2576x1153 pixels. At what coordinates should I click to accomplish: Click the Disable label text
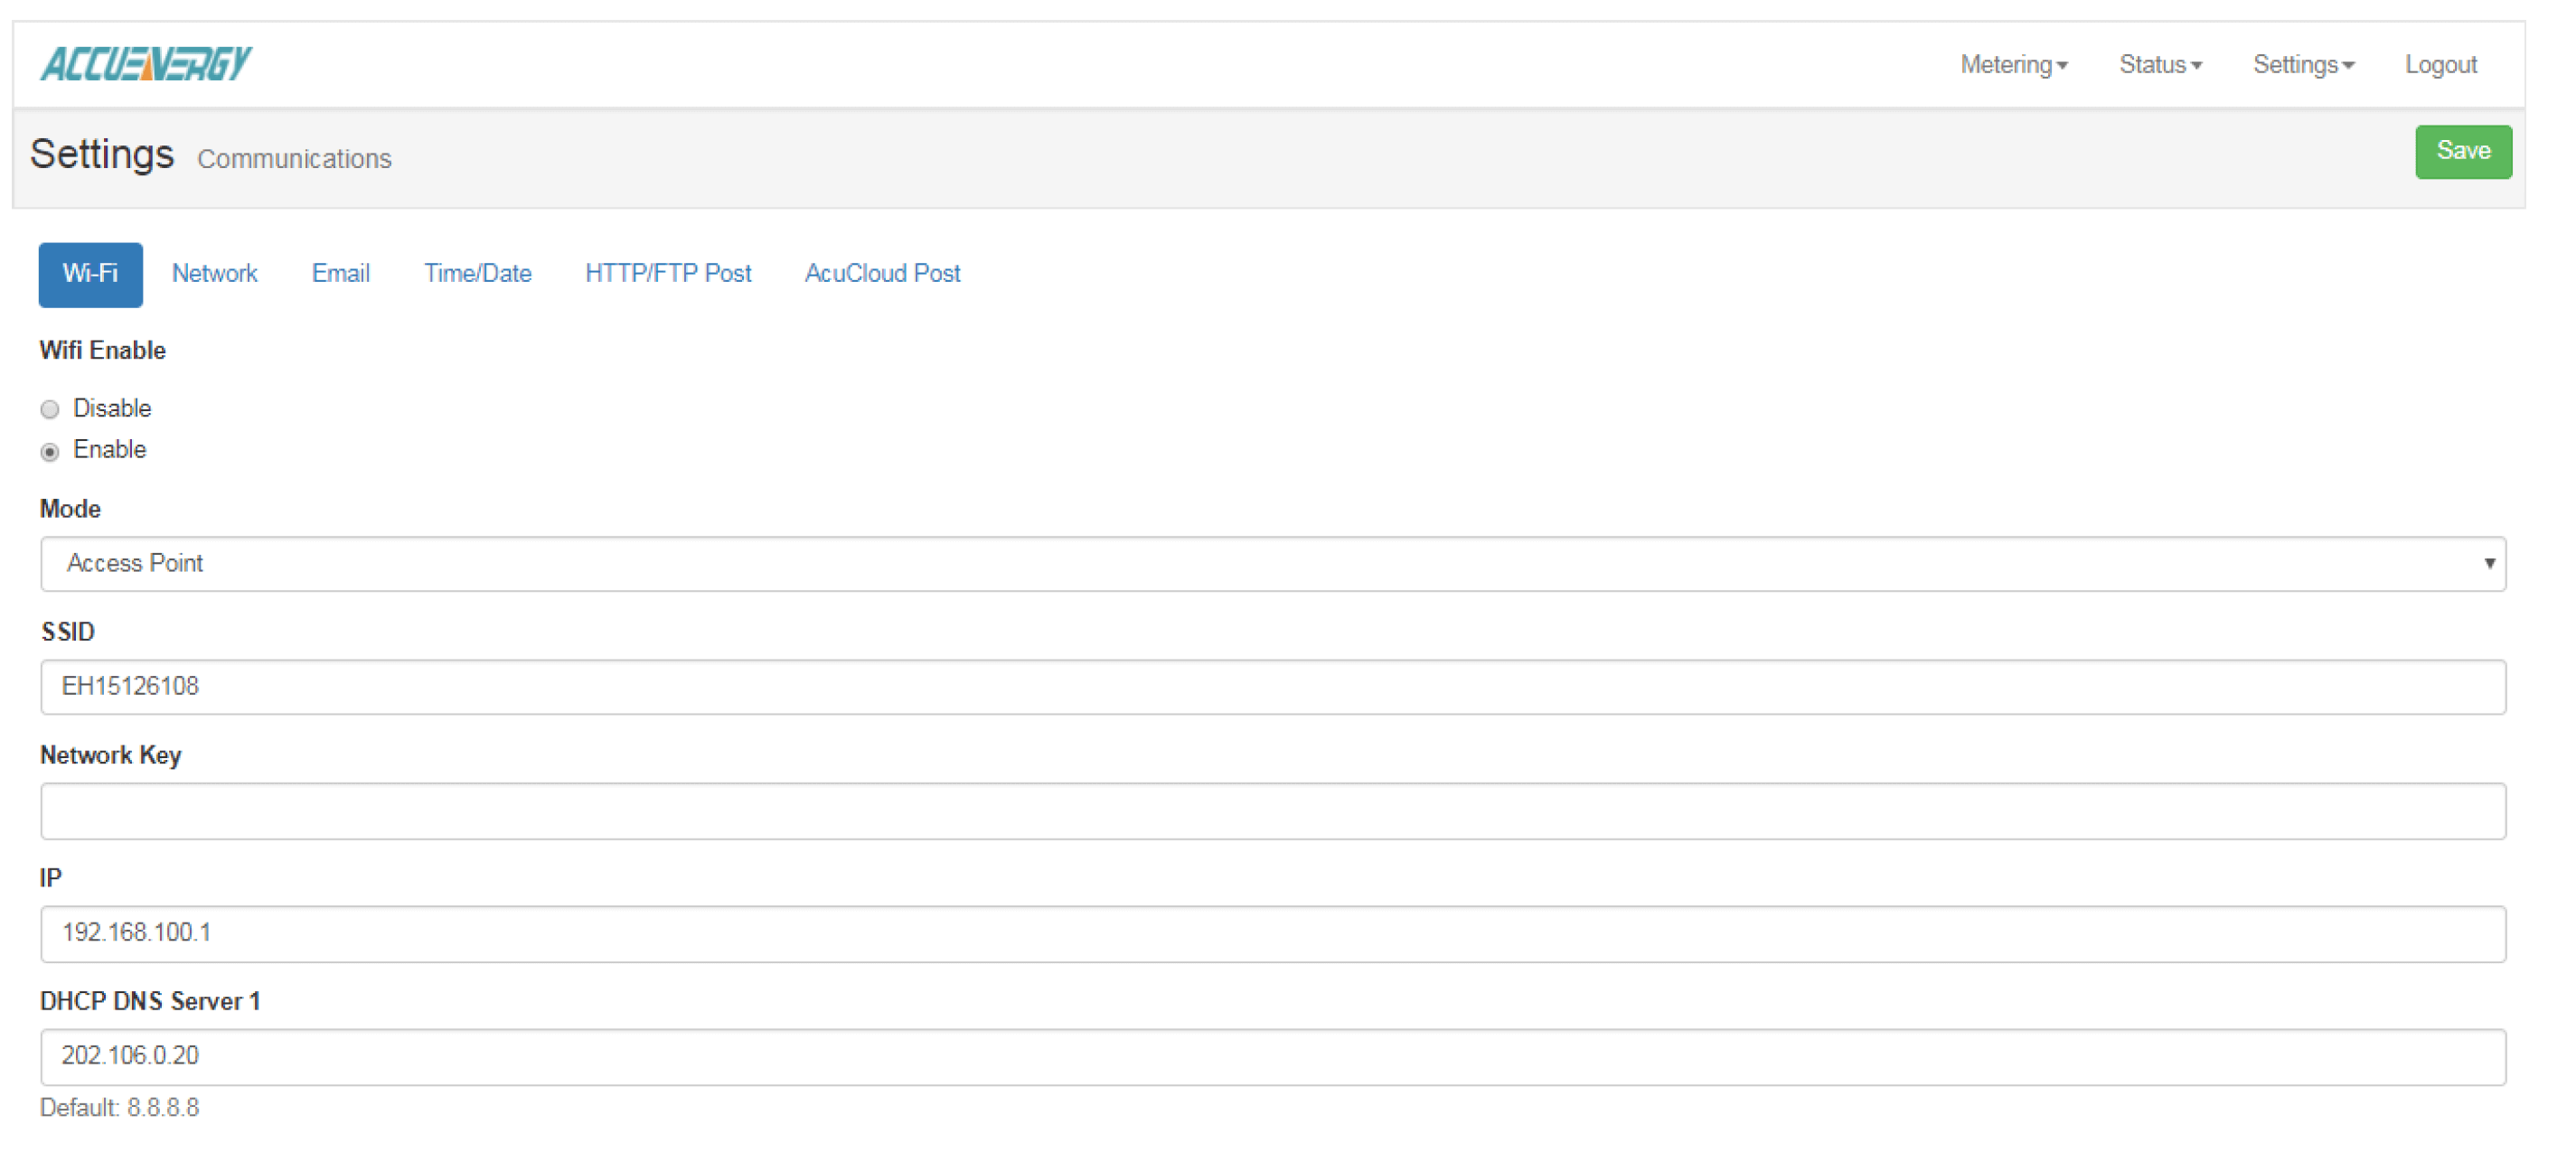coord(112,408)
